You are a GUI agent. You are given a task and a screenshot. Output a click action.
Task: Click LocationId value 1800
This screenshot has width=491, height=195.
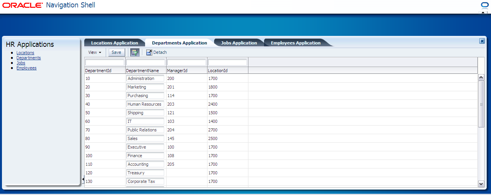[213, 87]
